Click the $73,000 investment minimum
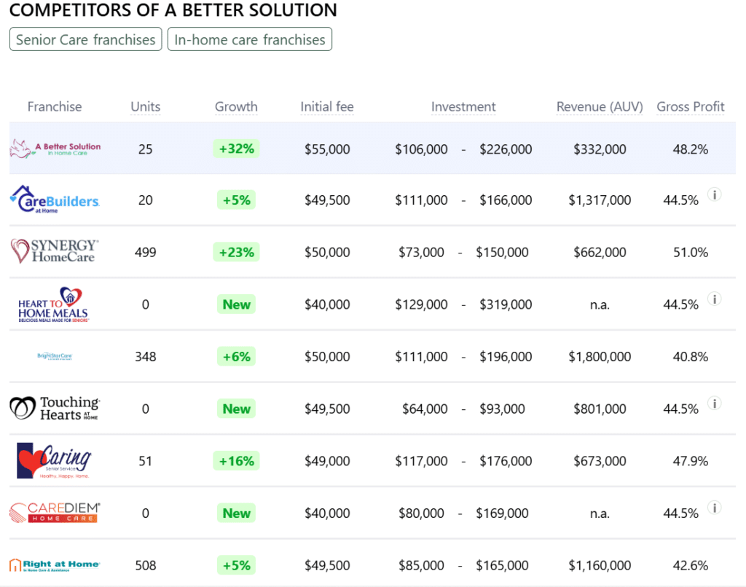The height and width of the screenshot is (587, 746). tap(422, 252)
